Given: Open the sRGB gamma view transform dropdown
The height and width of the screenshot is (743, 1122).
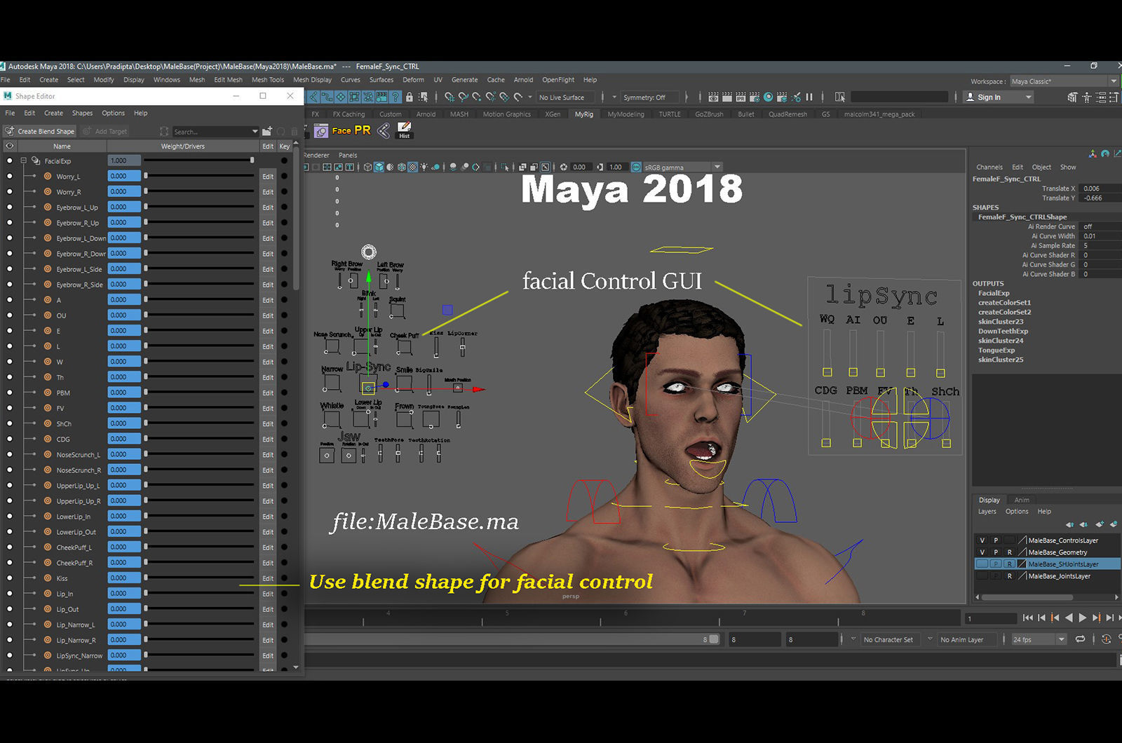Looking at the screenshot, I should [717, 167].
